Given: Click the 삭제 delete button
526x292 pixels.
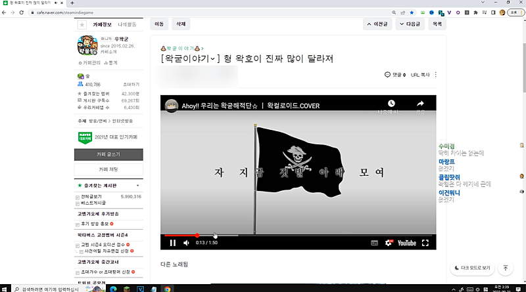Looking at the screenshot, I should tap(181, 24).
